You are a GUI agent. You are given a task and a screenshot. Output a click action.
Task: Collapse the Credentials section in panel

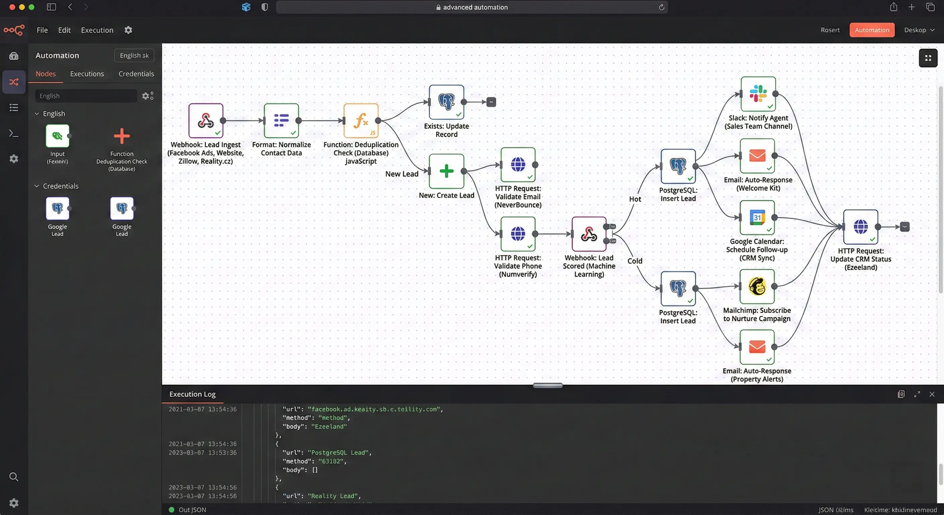37,186
